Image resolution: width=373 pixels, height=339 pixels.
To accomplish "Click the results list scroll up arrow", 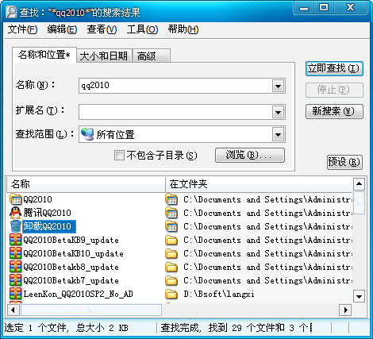I will (x=359, y=184).
